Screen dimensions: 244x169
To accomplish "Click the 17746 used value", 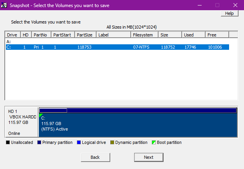I will pyautogui.click(x=190, y=47).
